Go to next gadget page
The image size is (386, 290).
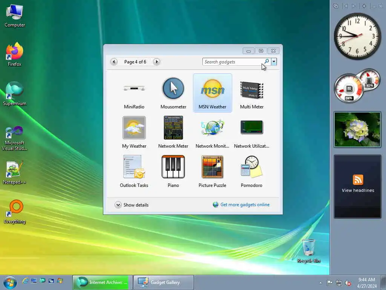(x=156, y=62)
